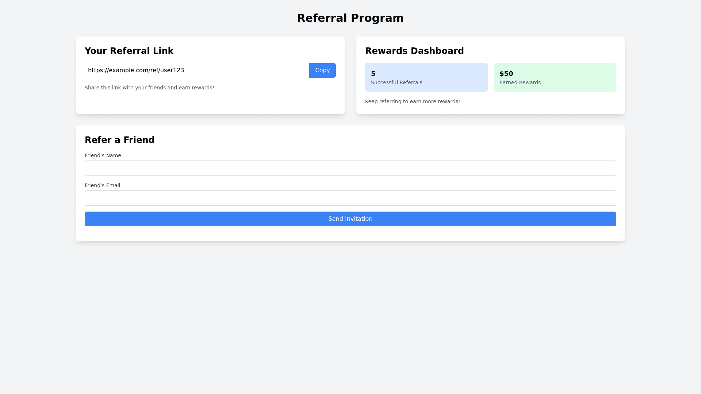701x394 pixels.
Task: Click the 'Keep referring' message text
Action: (412, 101)
